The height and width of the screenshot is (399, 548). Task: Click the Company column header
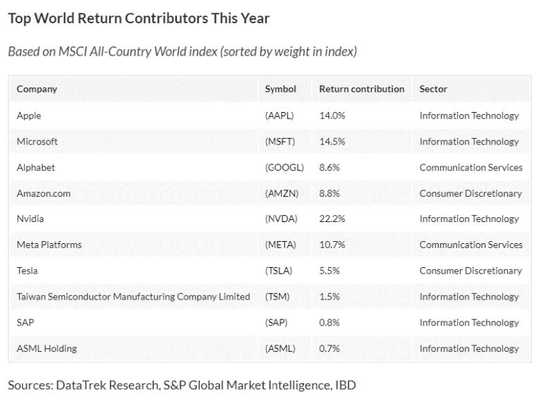click(37, 90)
